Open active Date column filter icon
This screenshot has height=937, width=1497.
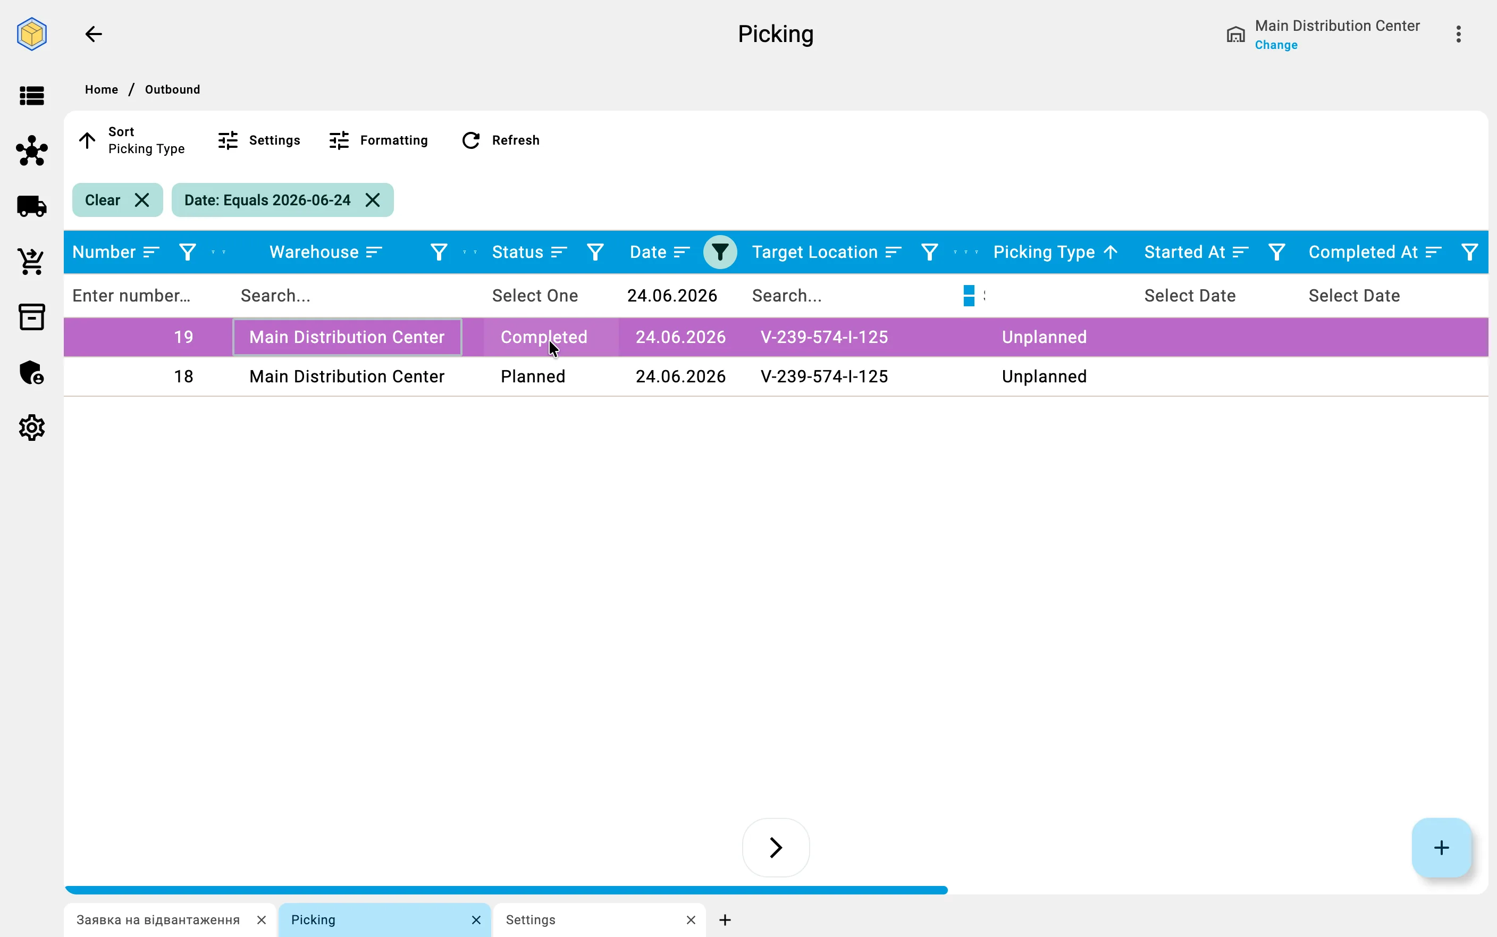720,252
